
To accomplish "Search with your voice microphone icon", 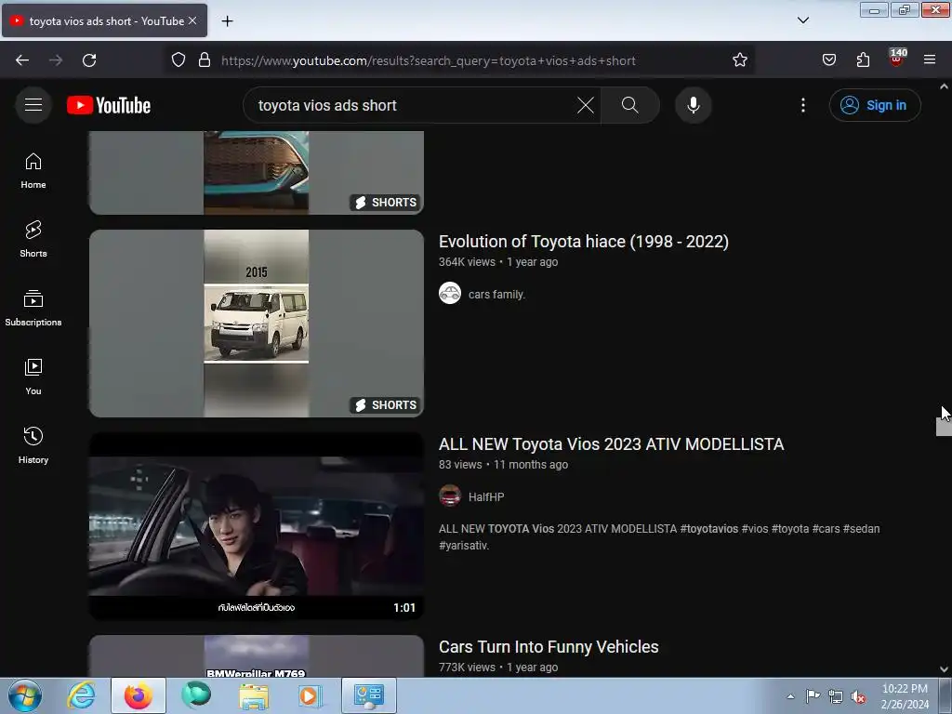I will (693, 105).
